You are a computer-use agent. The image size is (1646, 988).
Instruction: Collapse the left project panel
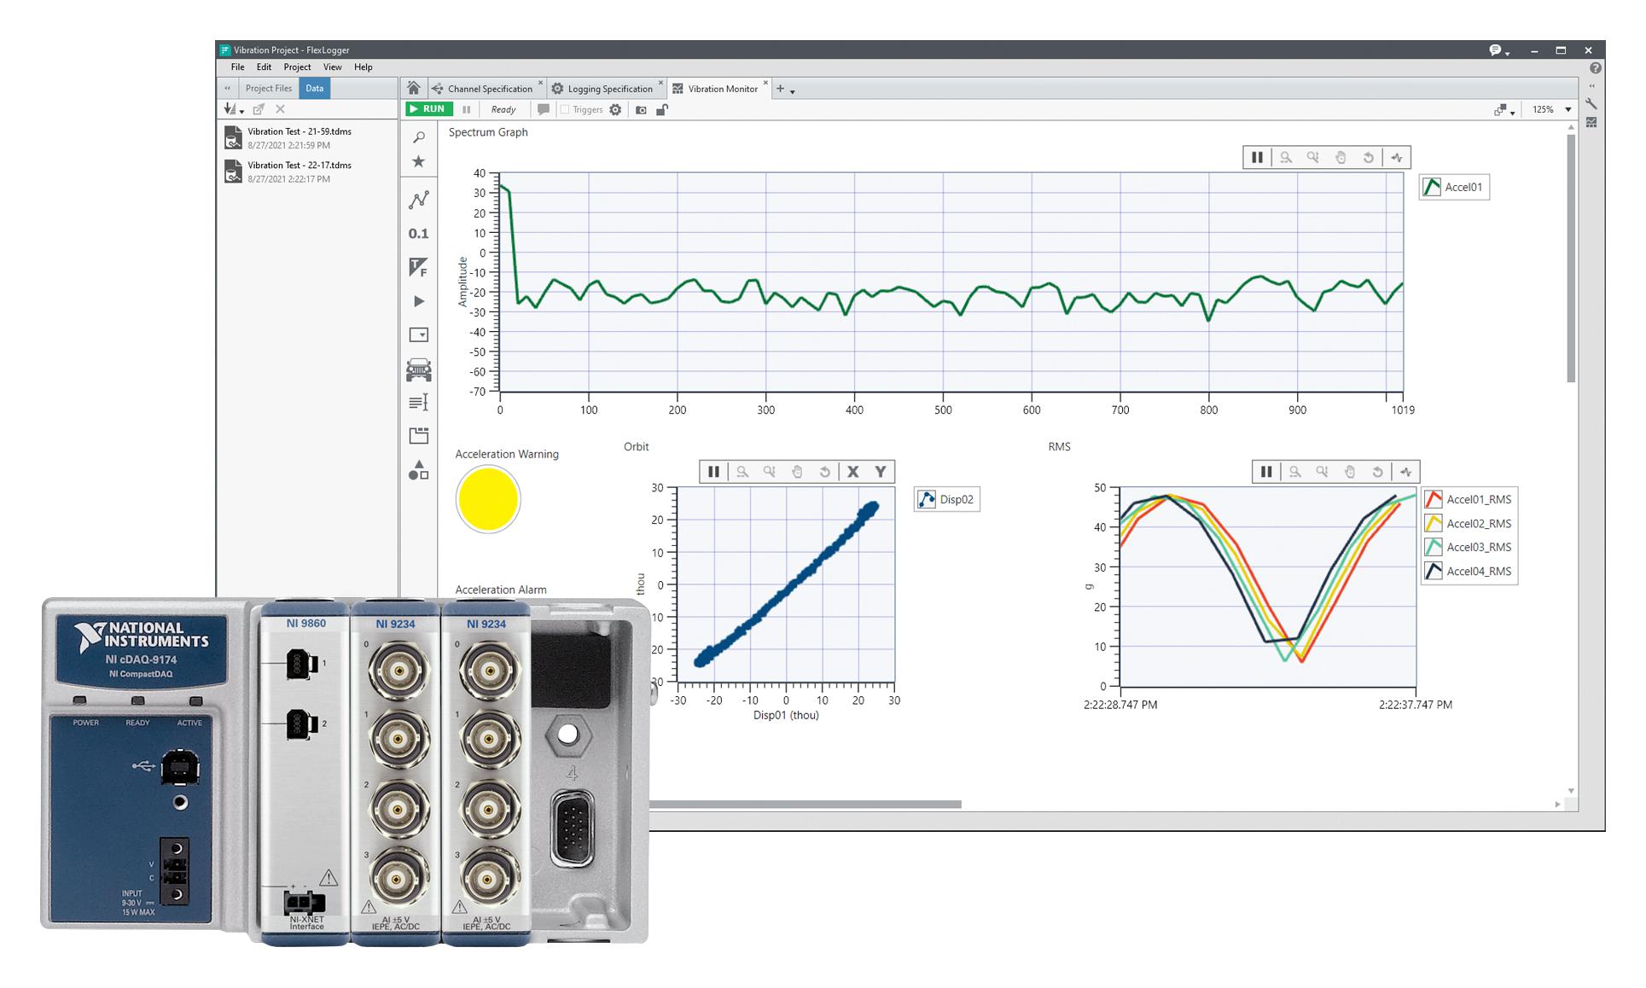pos(227,88)
